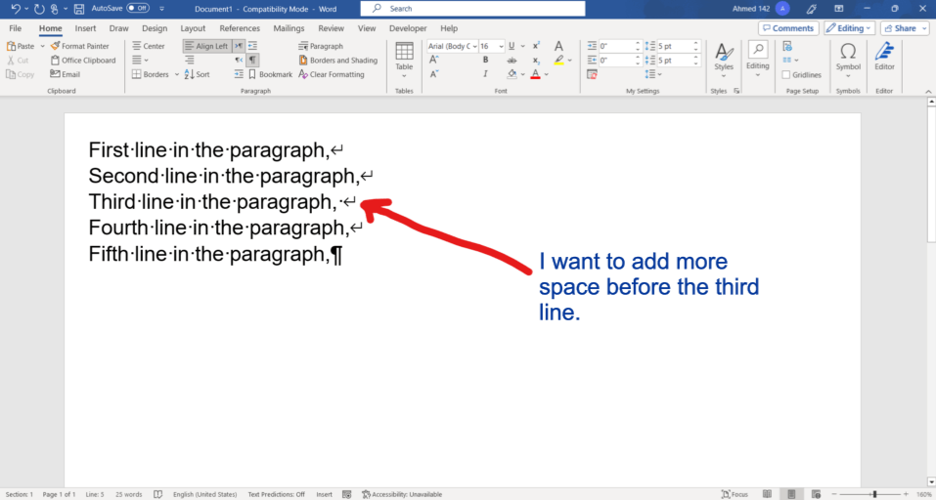Open the font name dropdown

coord(475,46)
